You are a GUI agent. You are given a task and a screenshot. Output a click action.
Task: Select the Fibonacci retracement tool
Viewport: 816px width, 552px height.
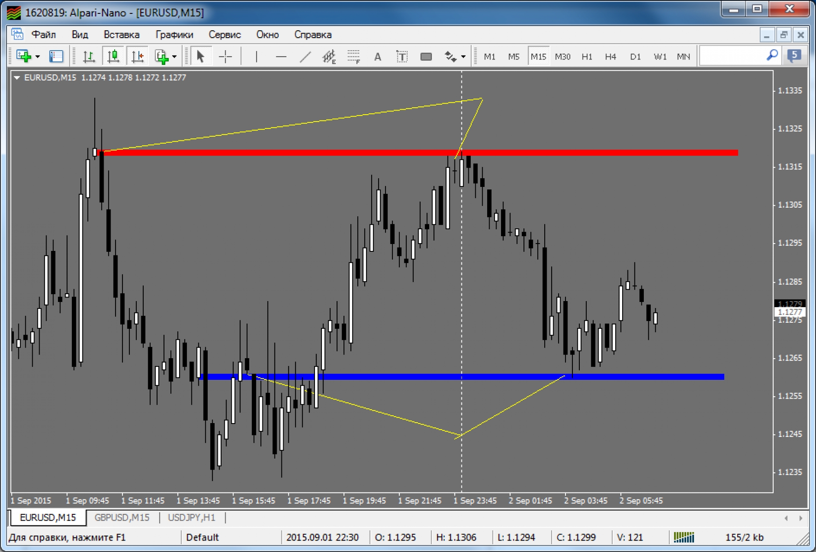click(x=353, y=56)
